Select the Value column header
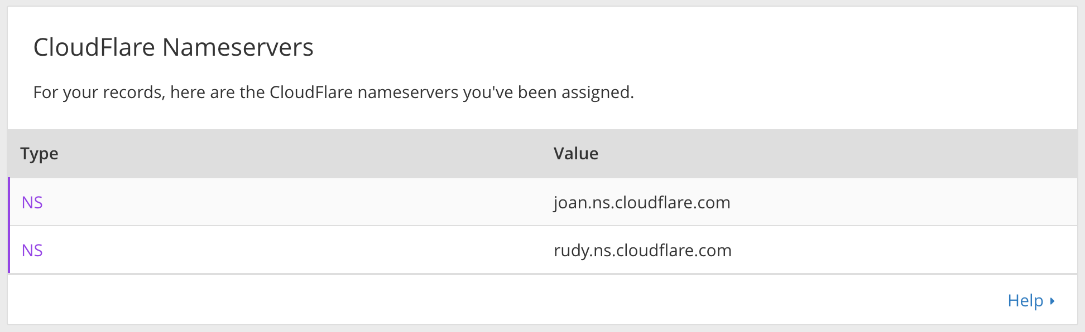1085x332 pixels. [576, 153]
